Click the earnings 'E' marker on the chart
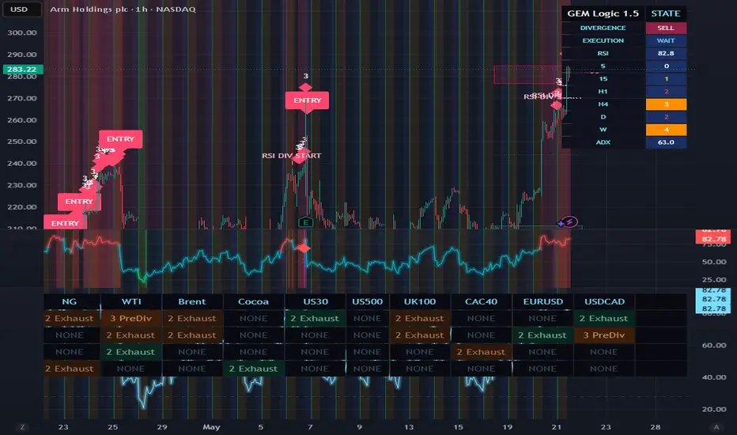Viewport: 737px width, 435px height. click(306, 222)
